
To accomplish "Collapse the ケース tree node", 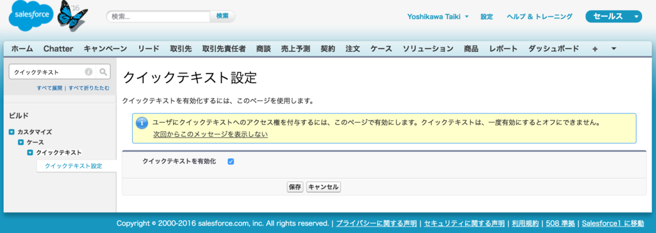I will point(21,142).
